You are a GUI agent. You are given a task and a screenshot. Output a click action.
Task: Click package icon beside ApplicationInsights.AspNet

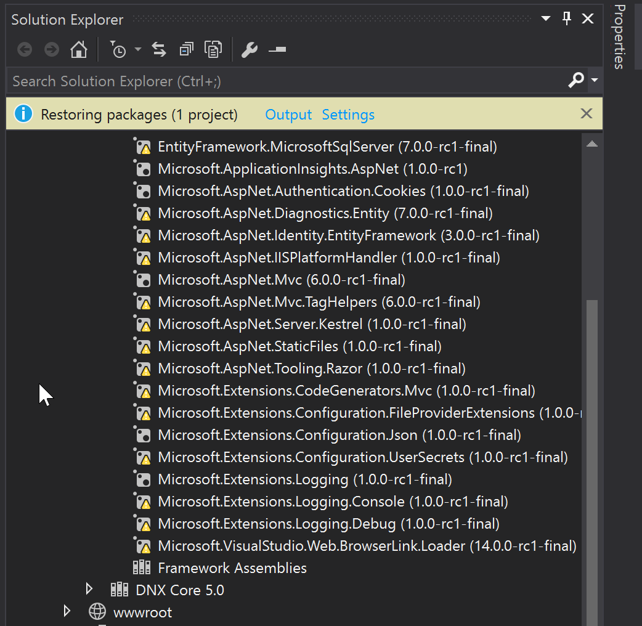click(144, 169)
